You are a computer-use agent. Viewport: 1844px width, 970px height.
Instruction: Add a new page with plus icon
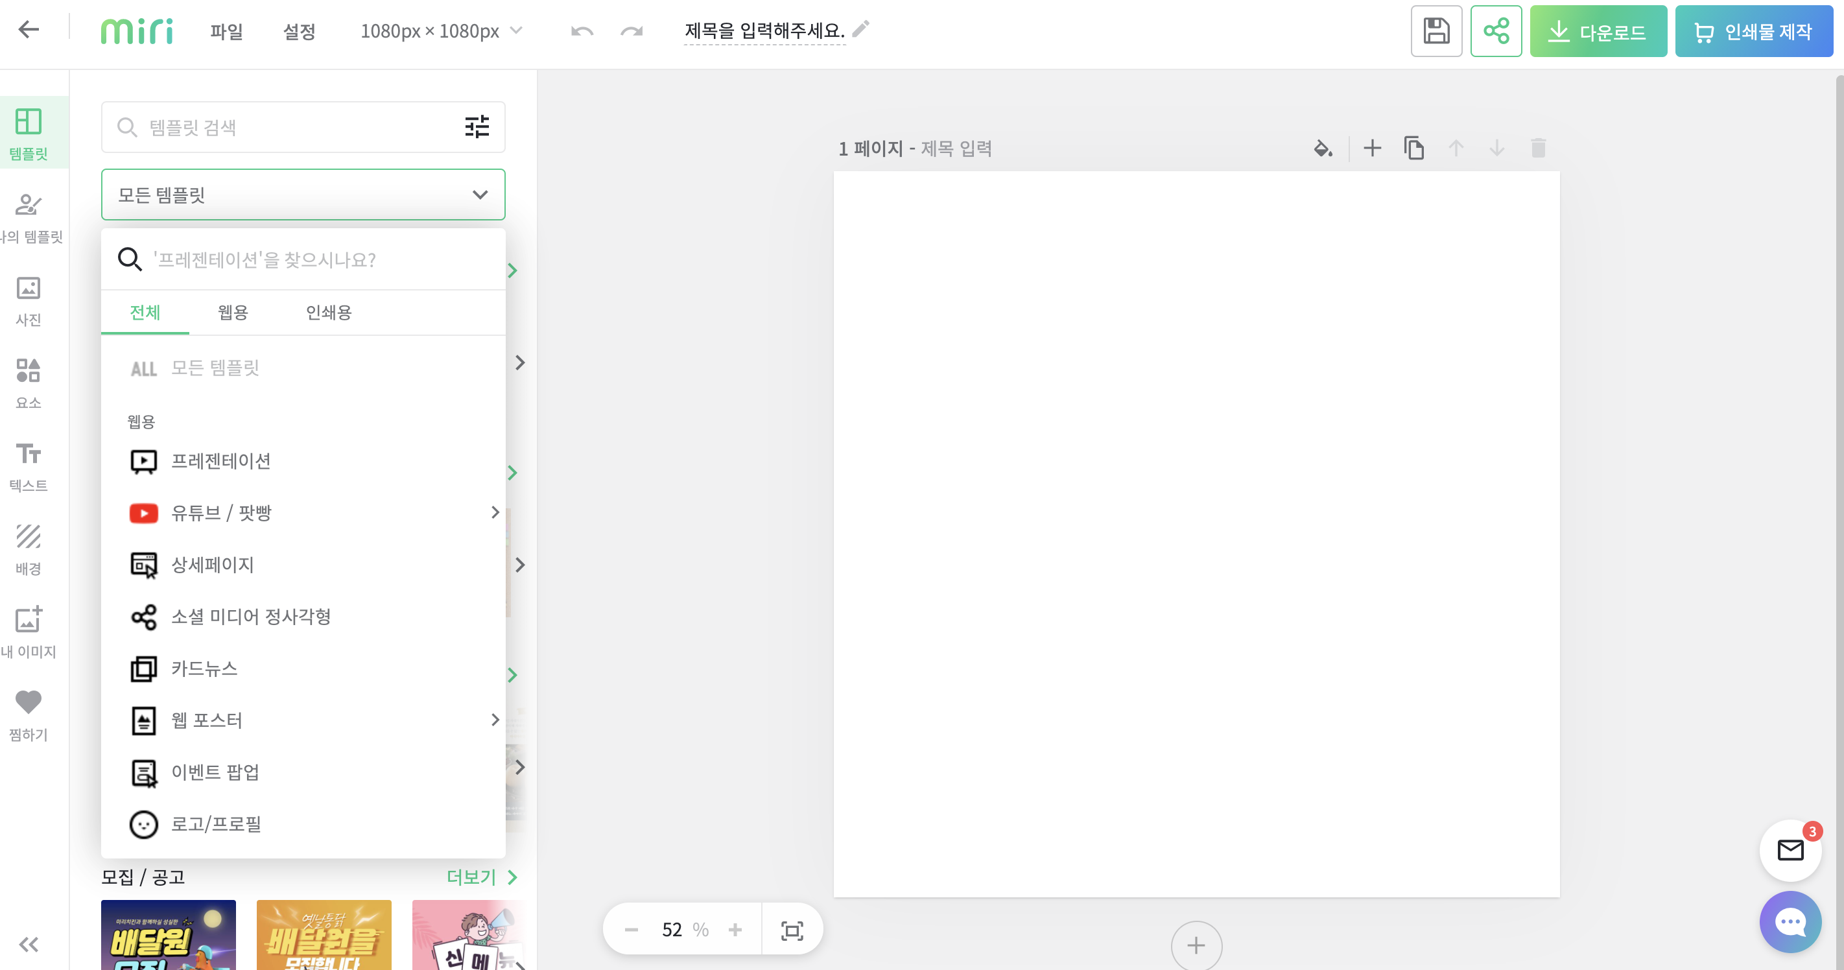pyautogui.click(x=1372, y=148)
